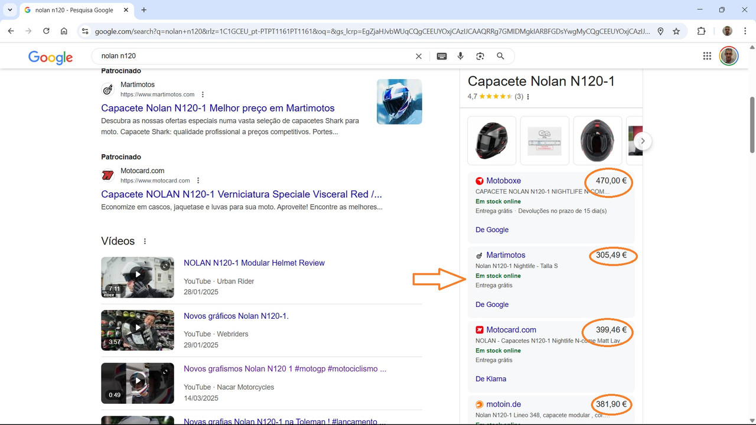Click the browser forward arrow
Viewport: 756px width, 425px height.
(28, 31)
